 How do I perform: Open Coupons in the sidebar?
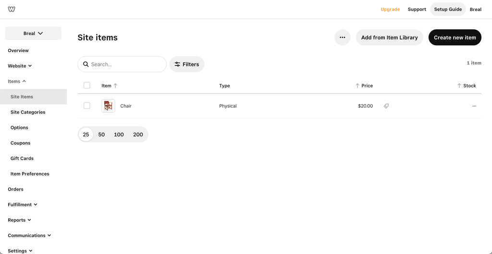20,143
